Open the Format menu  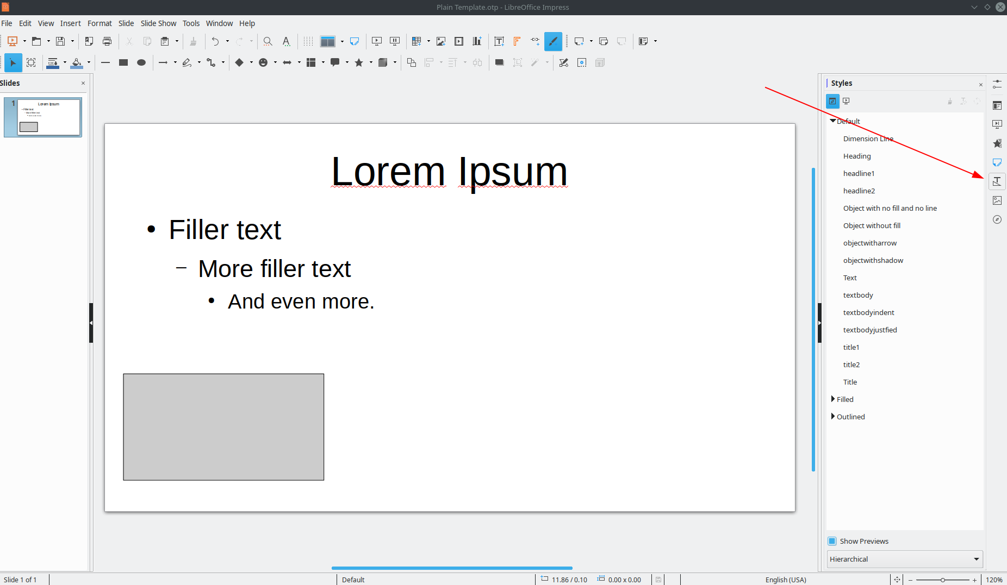coord(100,23)
